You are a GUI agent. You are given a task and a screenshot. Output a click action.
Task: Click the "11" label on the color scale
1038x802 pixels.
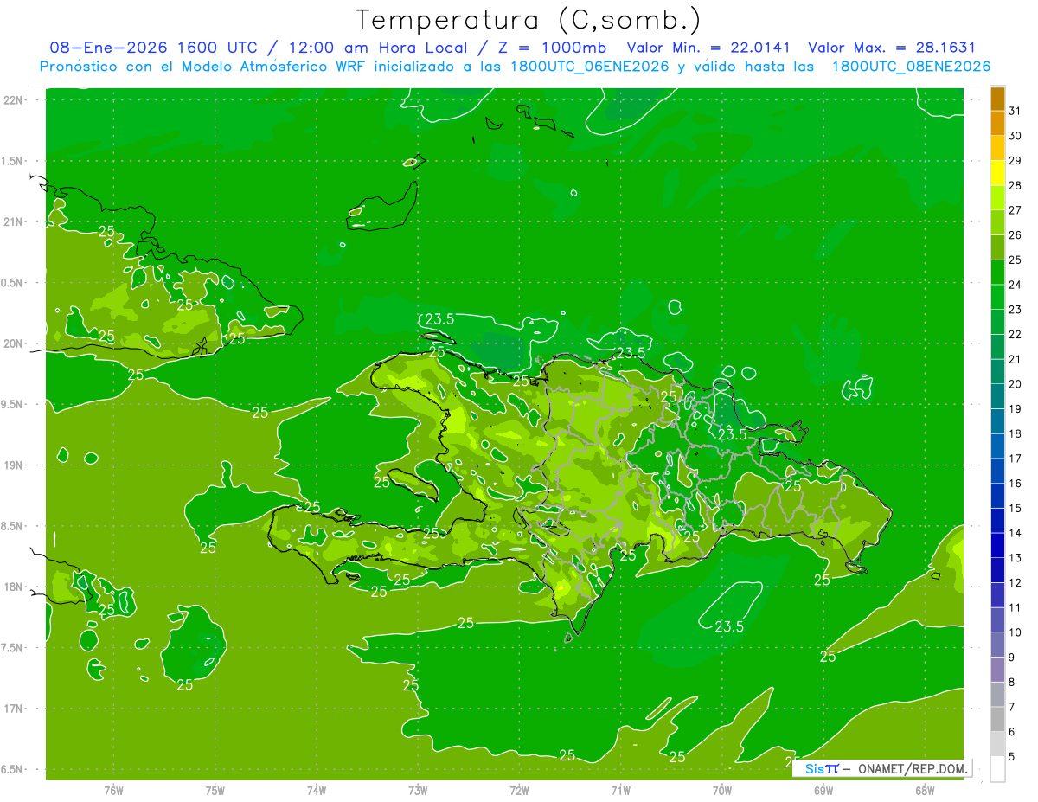point(1015,607)
